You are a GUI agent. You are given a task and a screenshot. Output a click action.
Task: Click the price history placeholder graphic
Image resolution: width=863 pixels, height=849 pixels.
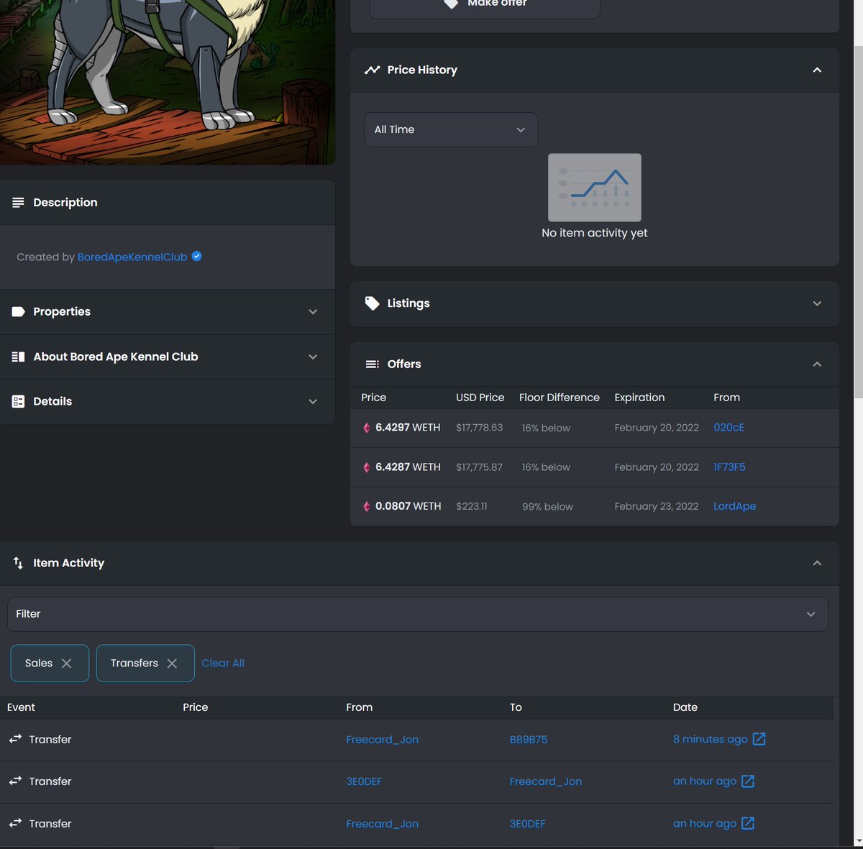coord(595,187)
